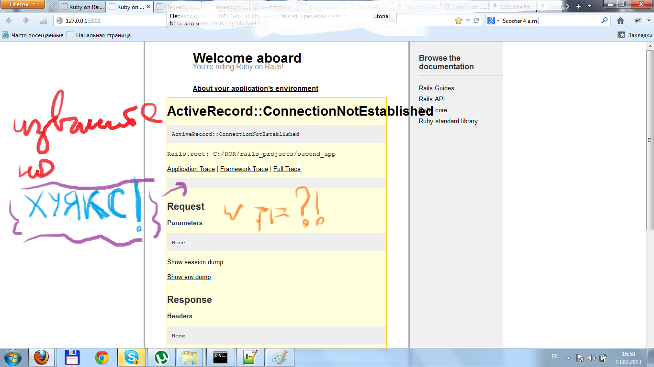Open the search engine selector dropdown
The width and height of the screenshot is (654, 367).
(x=494, y=21)
